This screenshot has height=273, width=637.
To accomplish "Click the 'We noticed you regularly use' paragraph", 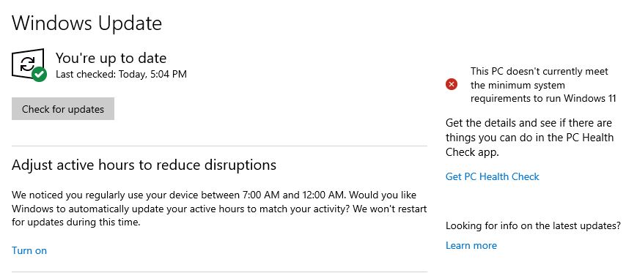I will 219,209.
